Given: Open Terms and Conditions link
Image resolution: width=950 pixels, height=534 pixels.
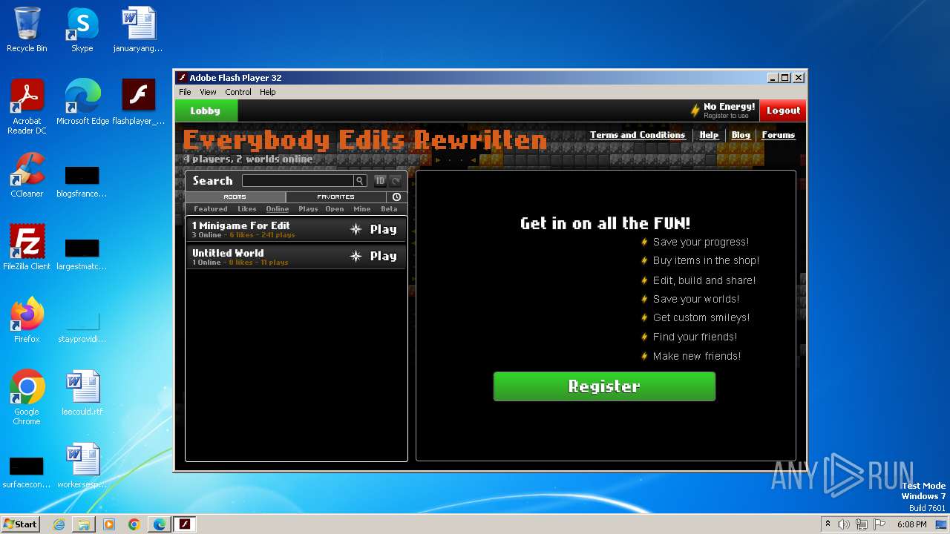Looking at the screenshot, I should 638,135.
